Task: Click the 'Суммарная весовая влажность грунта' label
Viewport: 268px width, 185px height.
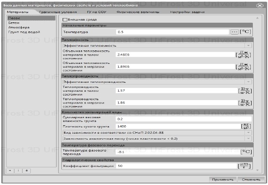Action: [82, 119]
